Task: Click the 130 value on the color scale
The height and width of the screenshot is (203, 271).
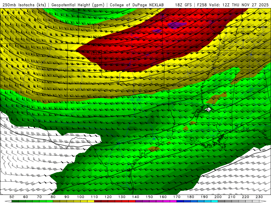Action: [122, 197]
